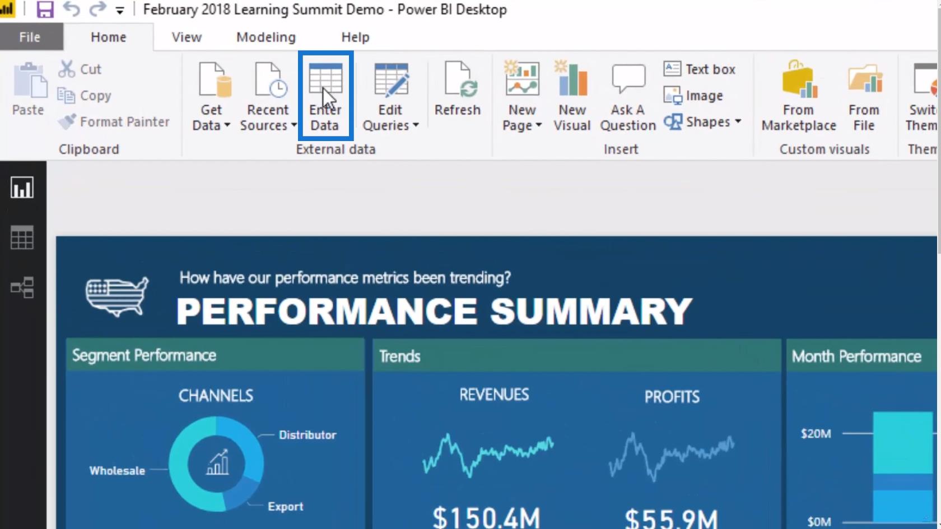Select the Home ribbon tab
Screen dimensions: 941x529
[109, 37]
